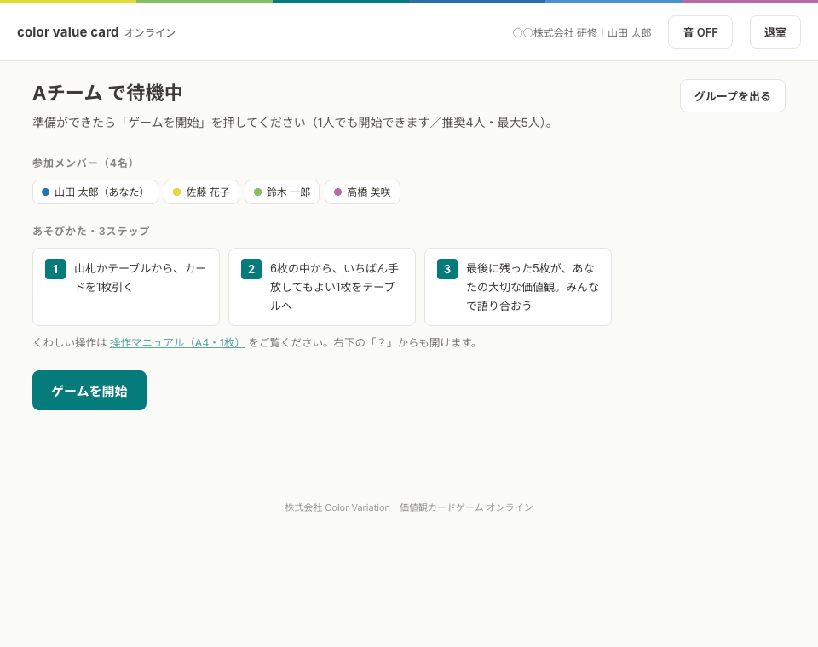Start the game with ゲームを開始 button
The height and width of the screenshot is (647, 818).
tap(89, 391)
